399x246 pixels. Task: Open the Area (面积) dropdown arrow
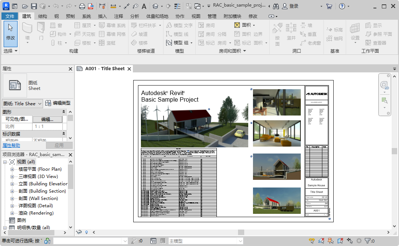pos(254,25)
